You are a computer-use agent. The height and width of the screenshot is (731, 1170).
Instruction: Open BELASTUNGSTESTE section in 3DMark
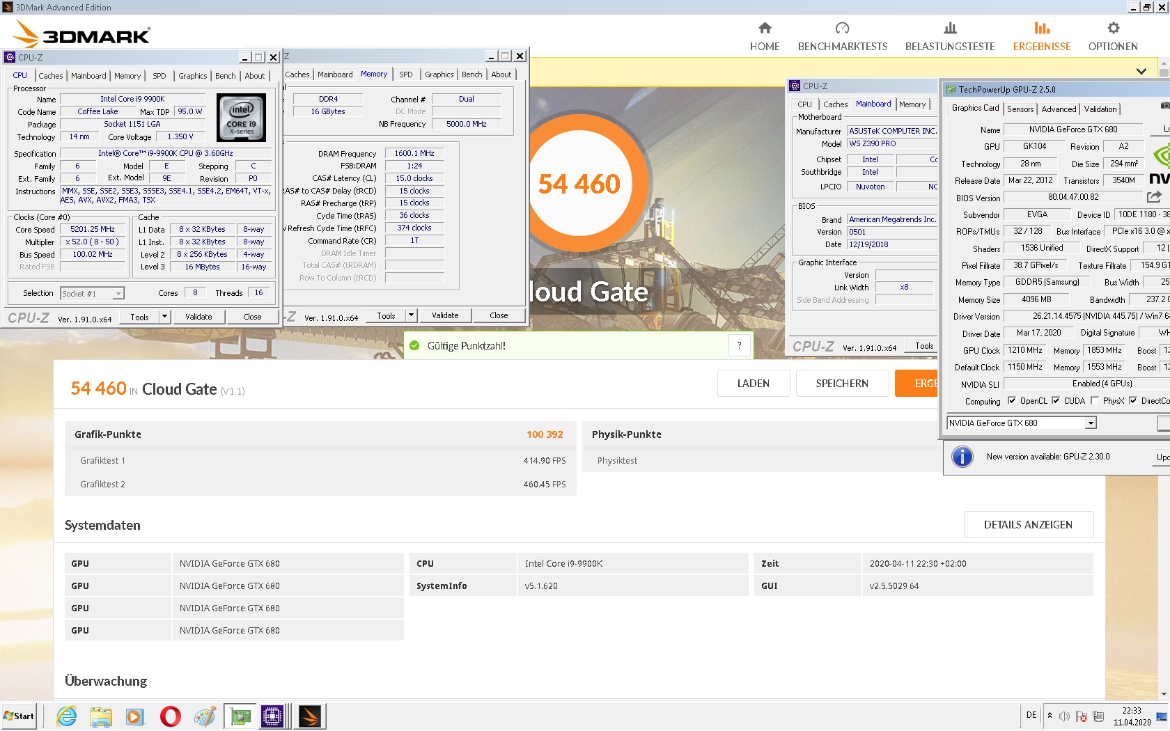[x=950, y=37]
